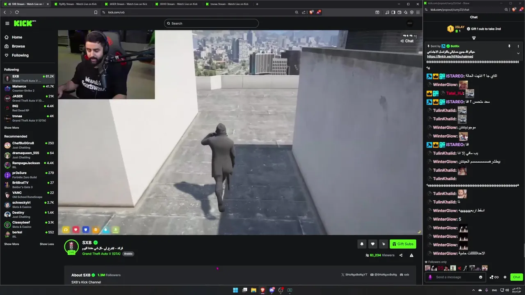Select the SXB channel in the Following list

click(x=29, y=78)
